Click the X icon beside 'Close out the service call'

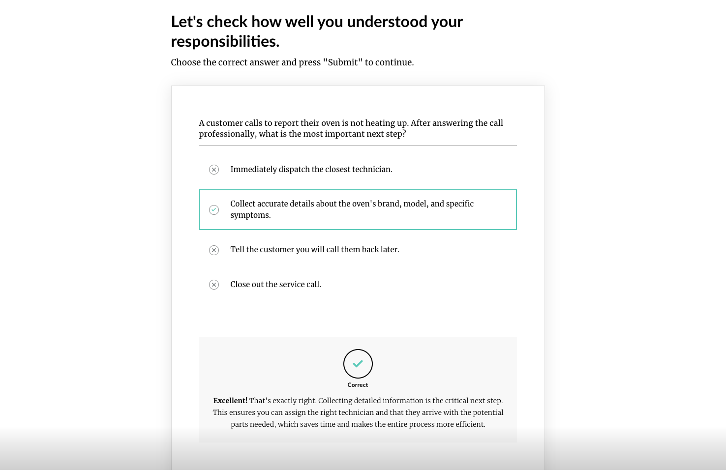click(214, 284)
